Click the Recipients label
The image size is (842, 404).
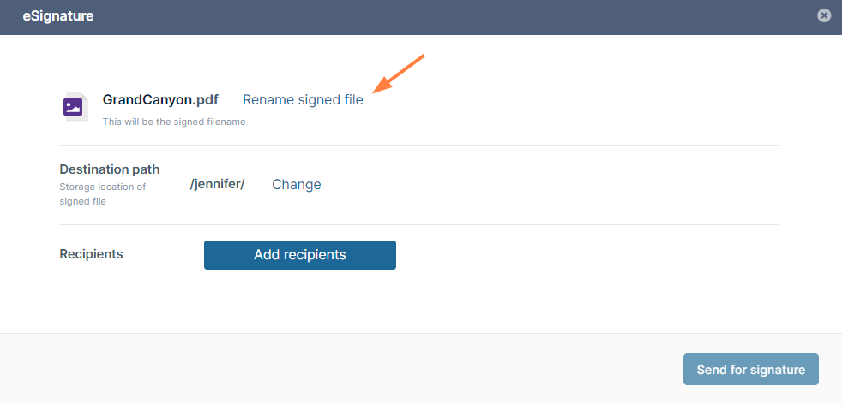[91, 254]
